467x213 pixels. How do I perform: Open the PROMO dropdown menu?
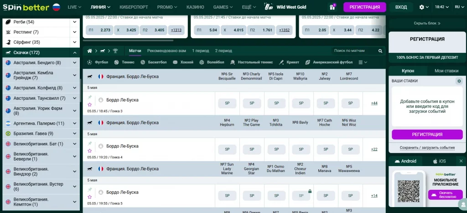[x=167, y=7]
